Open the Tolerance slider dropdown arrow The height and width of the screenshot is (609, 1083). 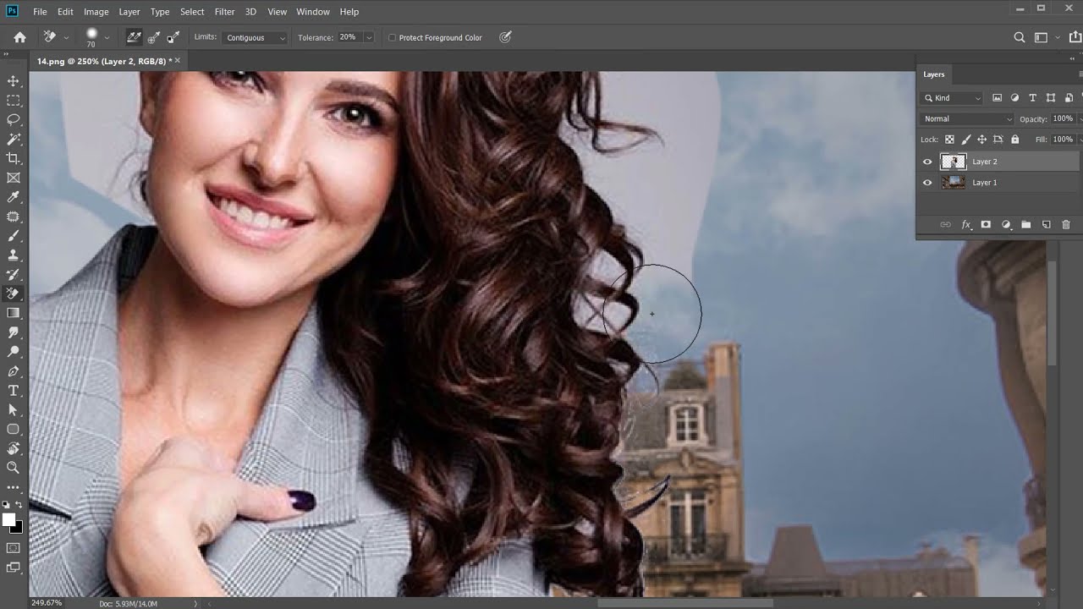click(x=369, y=38)
